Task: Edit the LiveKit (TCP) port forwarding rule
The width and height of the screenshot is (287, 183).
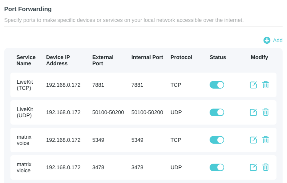Action: pyautogui.click(x=253, y=85)
